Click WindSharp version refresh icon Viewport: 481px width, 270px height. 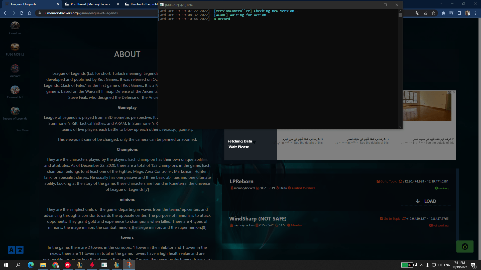point(404,218)
